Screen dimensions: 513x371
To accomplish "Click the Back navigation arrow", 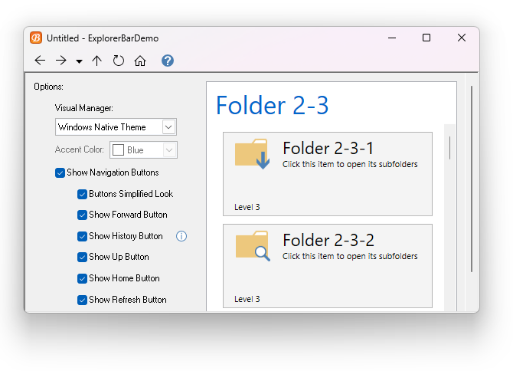I will tap(40, 61).
